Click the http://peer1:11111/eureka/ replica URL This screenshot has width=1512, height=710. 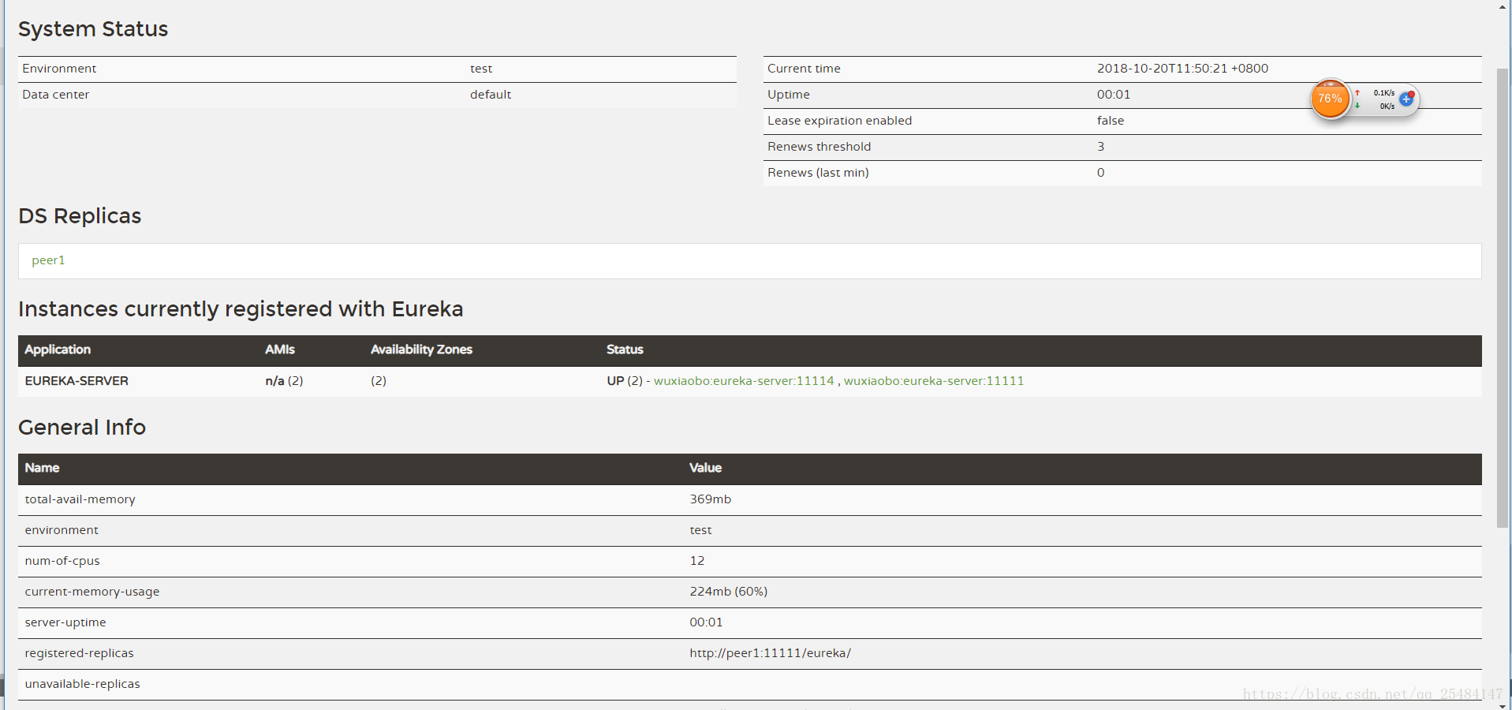point(770,653)
